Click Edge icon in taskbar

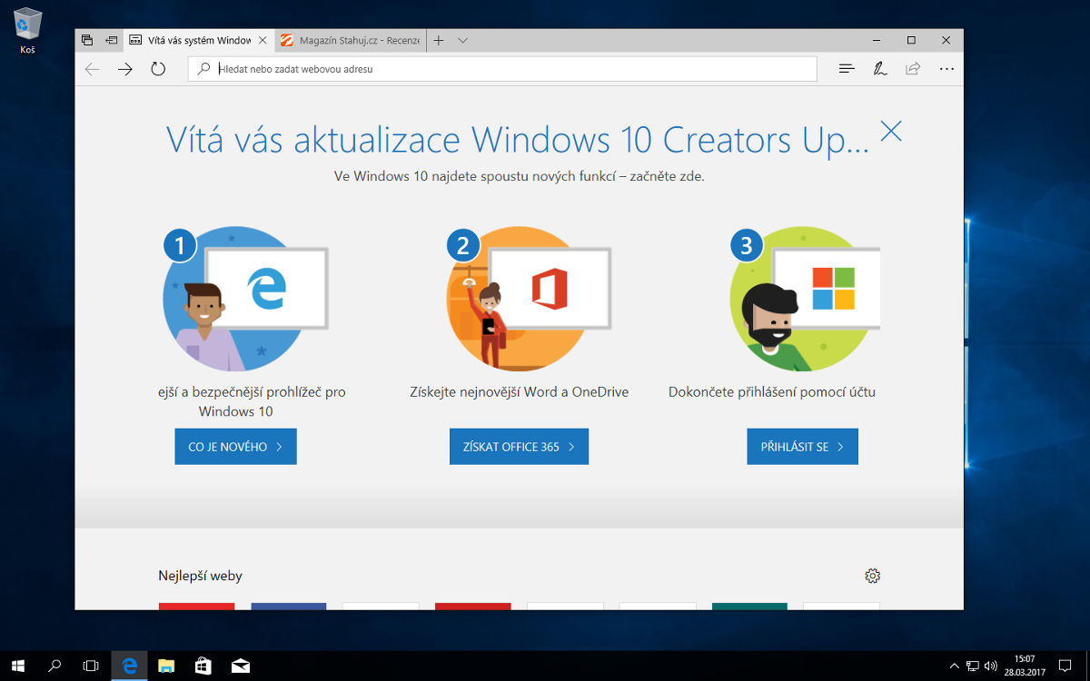(129, 666)
